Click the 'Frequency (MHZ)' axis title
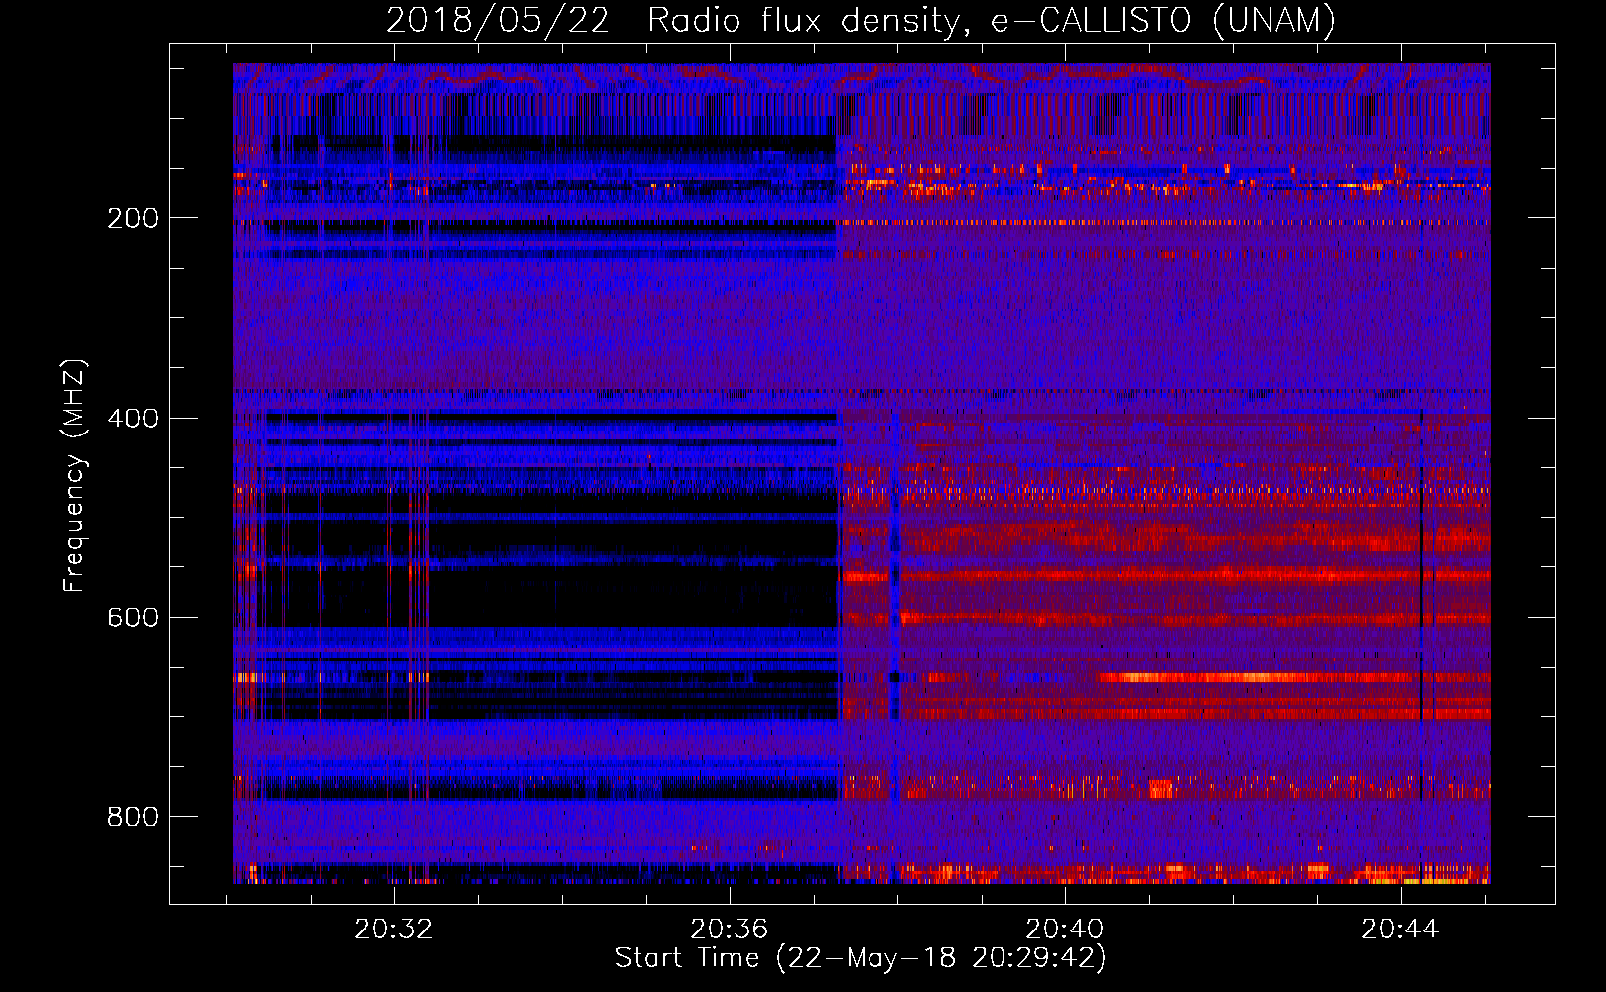 [74, 475]
